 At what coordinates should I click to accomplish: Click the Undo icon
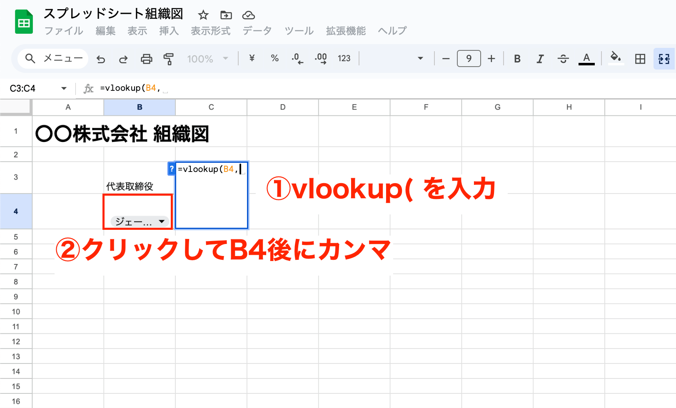[100, 59]
